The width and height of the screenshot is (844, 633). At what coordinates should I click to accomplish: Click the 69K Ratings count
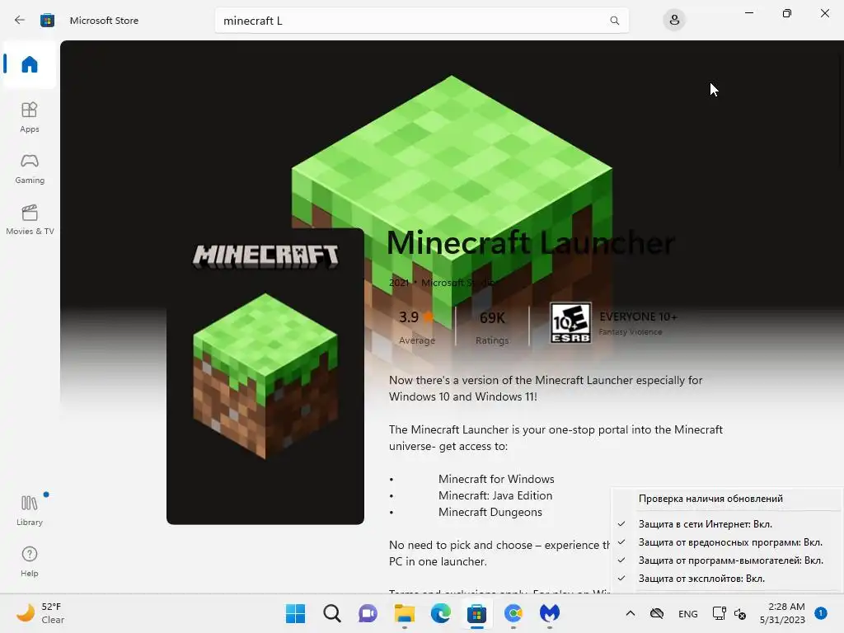pos(492,326)
